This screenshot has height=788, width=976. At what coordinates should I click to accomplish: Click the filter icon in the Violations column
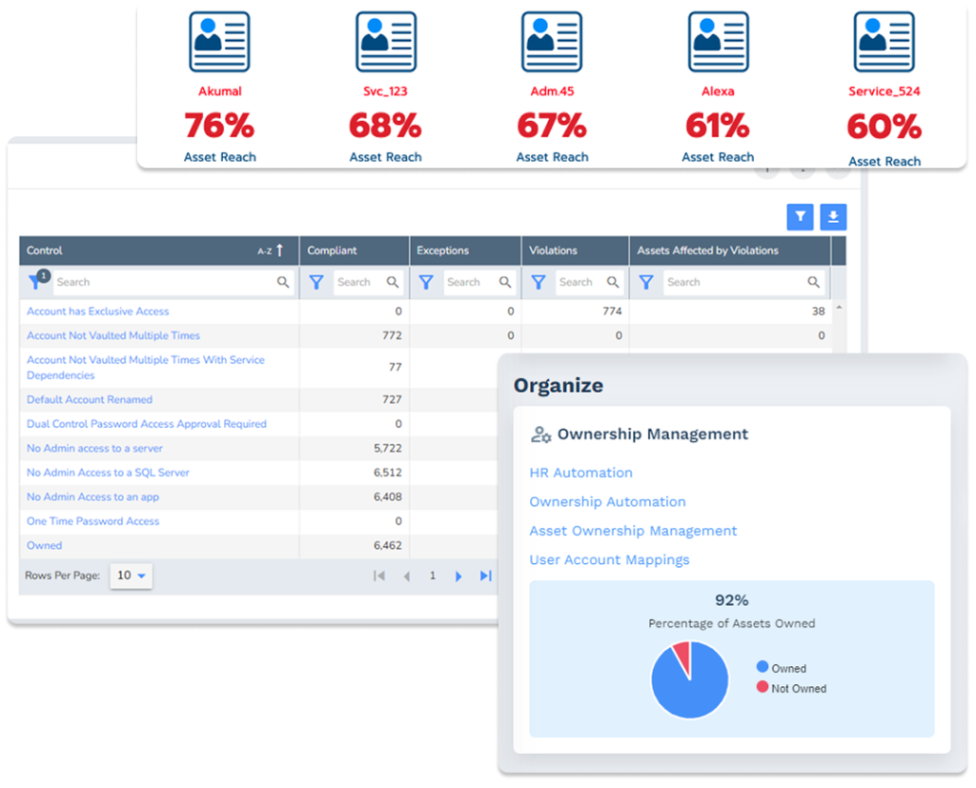pyautogui.click(x=539, y=282)
